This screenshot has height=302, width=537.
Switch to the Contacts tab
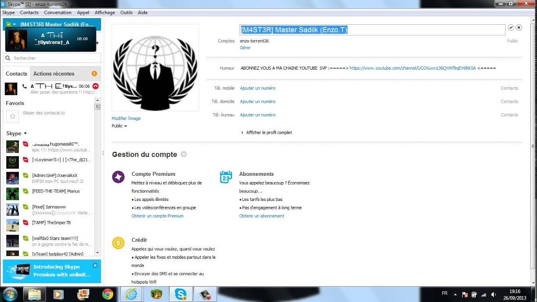(16, 73)
